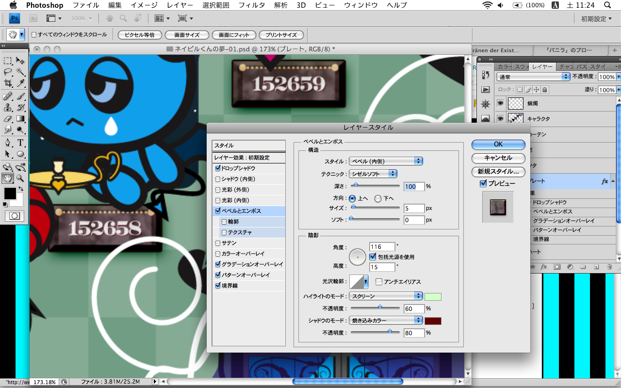
Task: Select the Eyedropper tool
Action: click(20, 83)
